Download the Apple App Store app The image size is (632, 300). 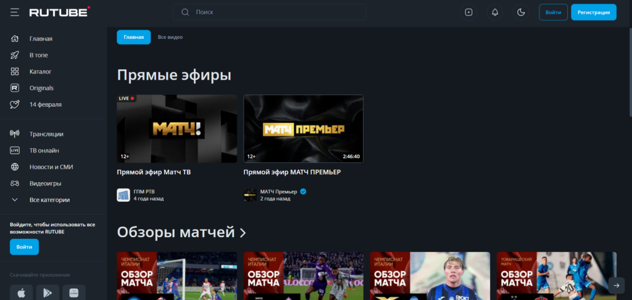click(x=22, y=293)
